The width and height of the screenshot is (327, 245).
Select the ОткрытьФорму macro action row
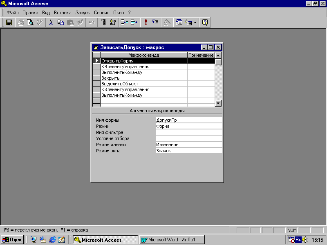[x=144, y=61]
